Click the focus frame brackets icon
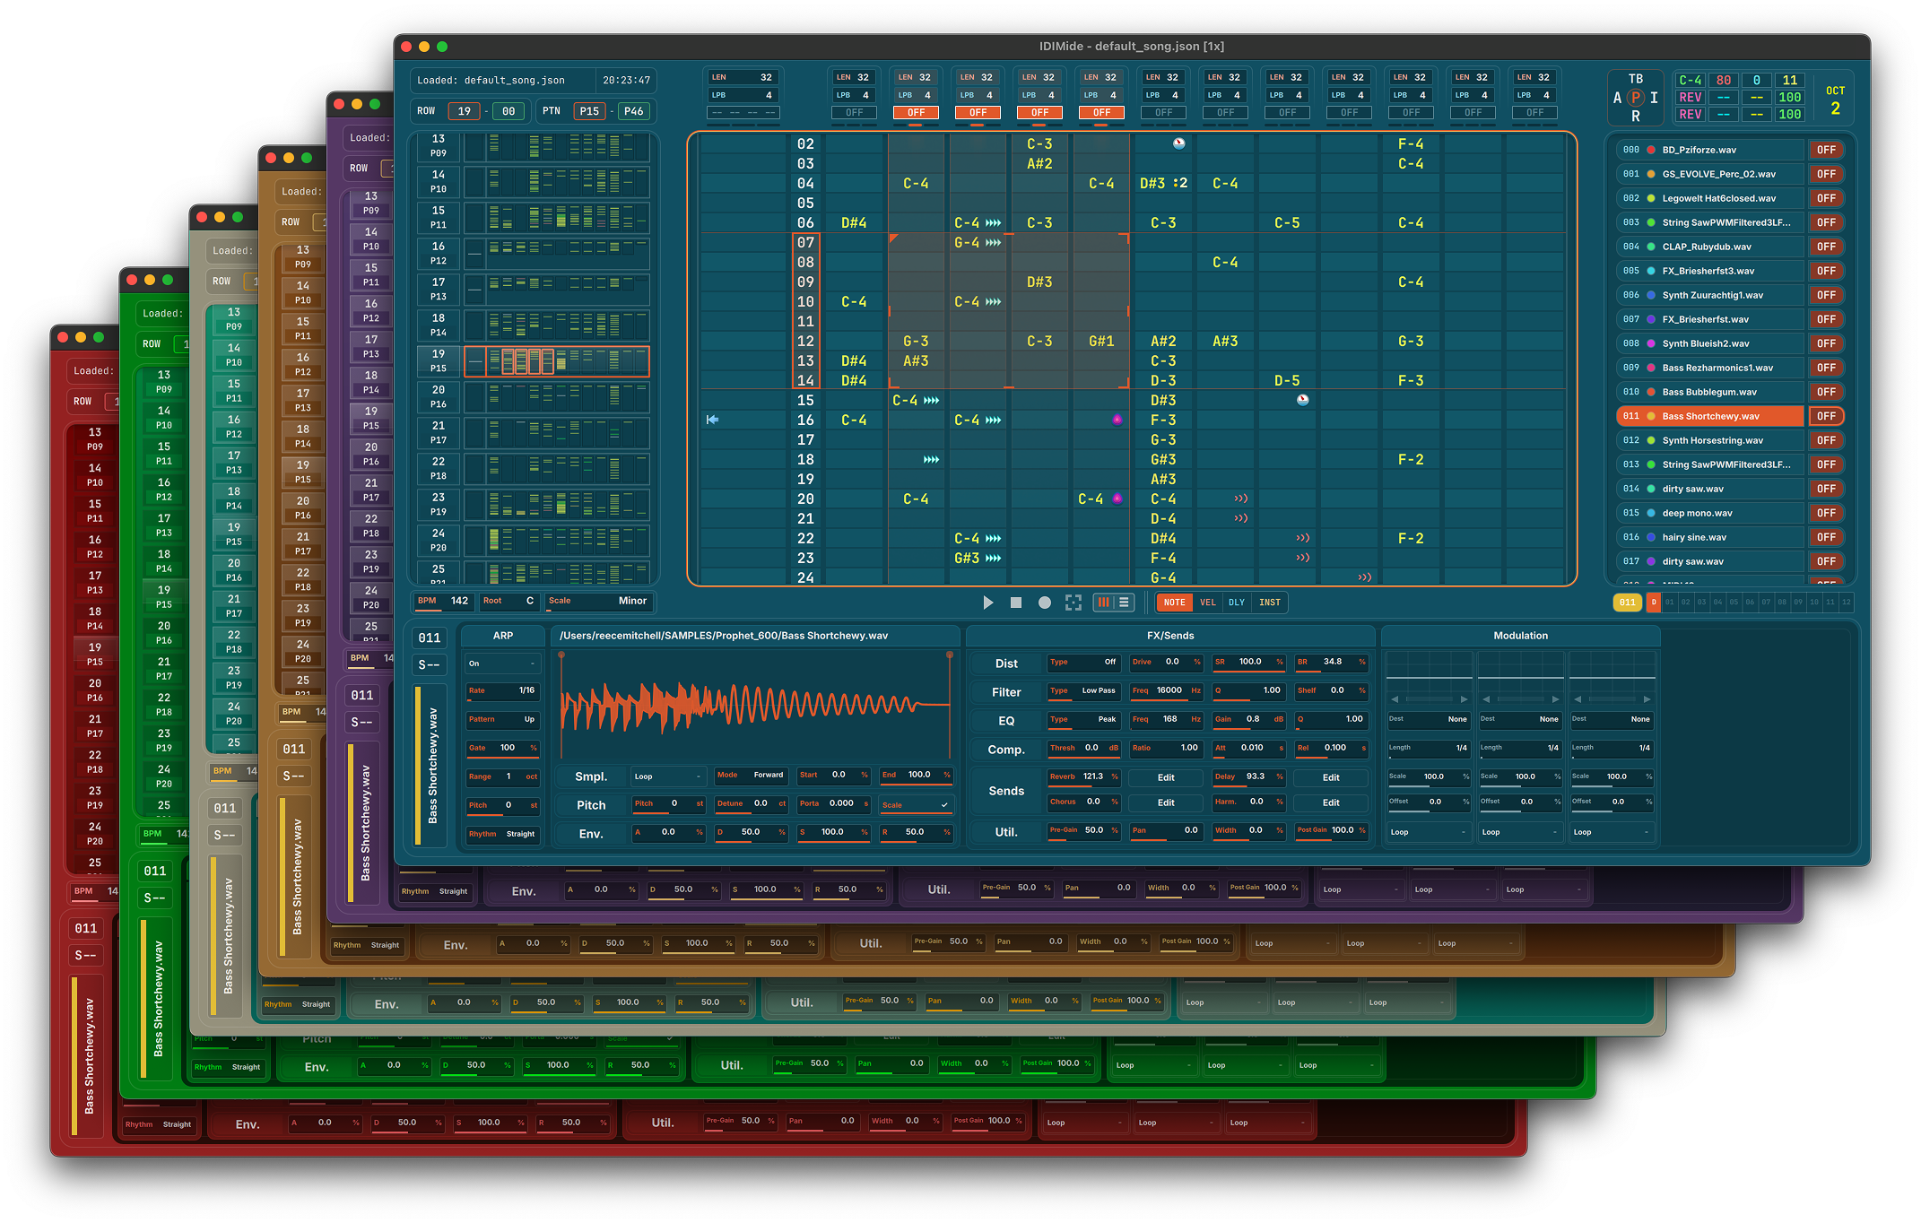 1073,603
